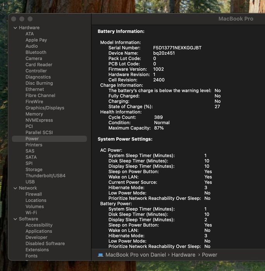Click Cycle Count value 389
Viewport: 265px width, 271px height.
[x=158, y=117]
